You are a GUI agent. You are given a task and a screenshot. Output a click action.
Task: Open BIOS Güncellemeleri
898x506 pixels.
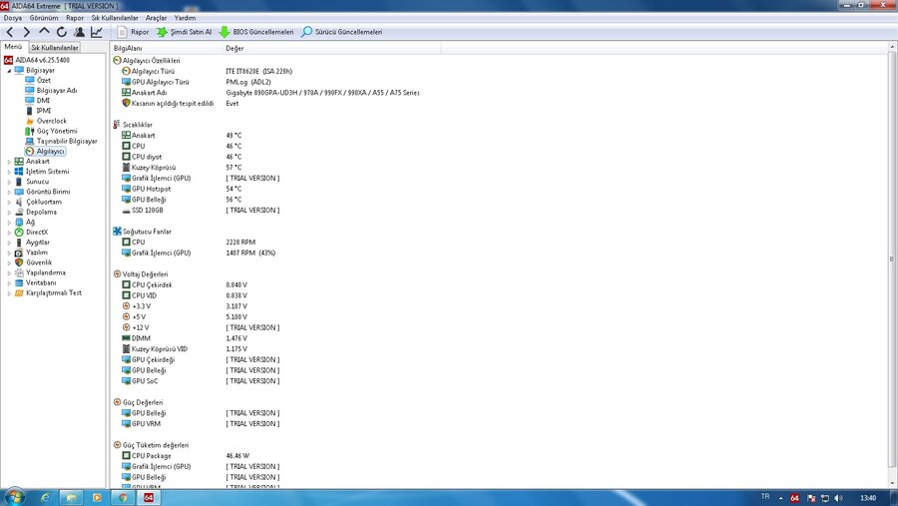pyautogui.click(x=256, y=32)
